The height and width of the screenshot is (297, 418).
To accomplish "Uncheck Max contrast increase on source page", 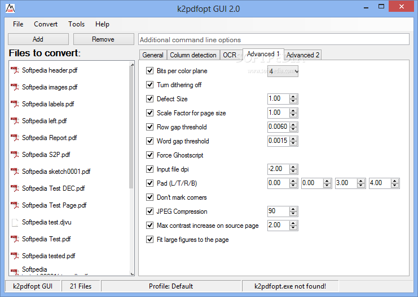I will [x=150, y=226].
